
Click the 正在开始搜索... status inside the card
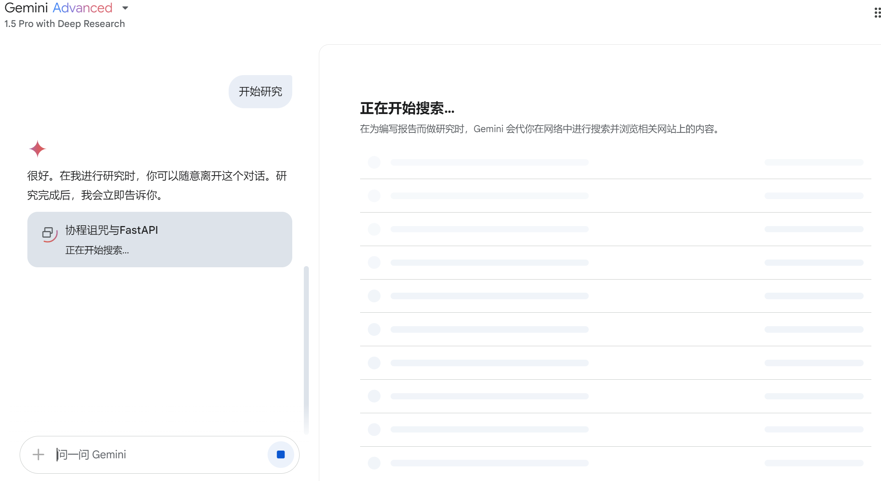97,250
